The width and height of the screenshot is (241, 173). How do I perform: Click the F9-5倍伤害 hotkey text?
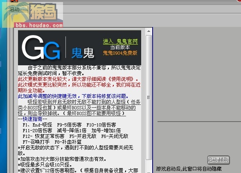click(x=69, y=125)
